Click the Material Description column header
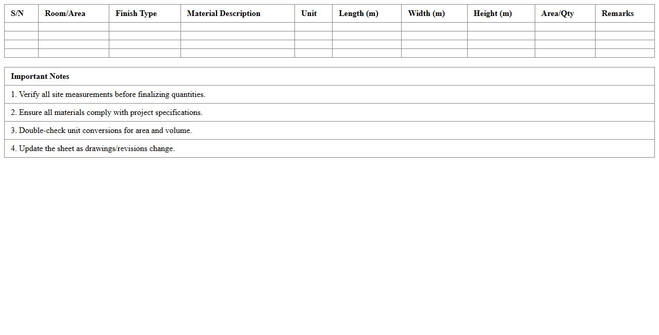 224,13
